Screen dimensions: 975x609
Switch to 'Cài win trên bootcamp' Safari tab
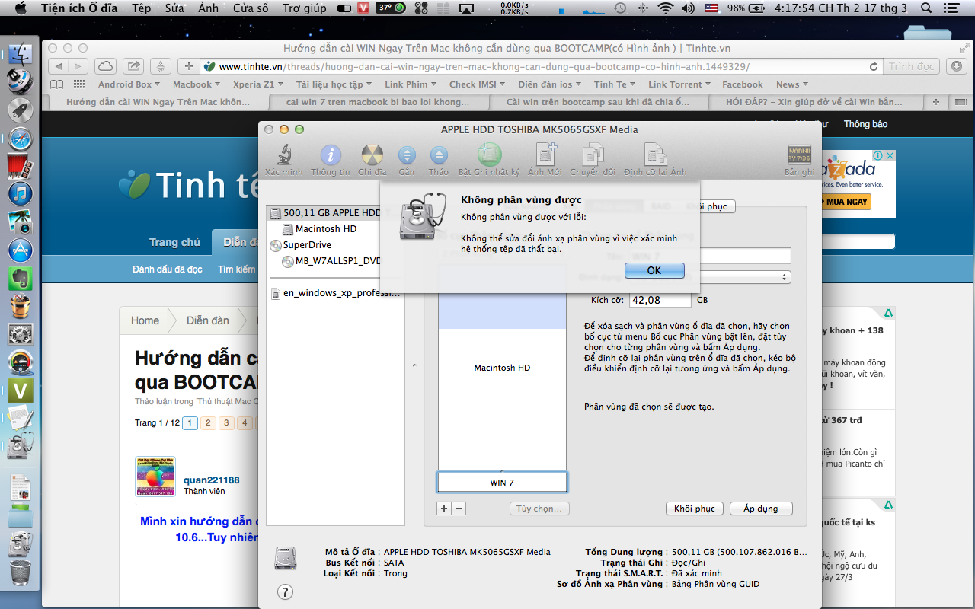[598, 102]
